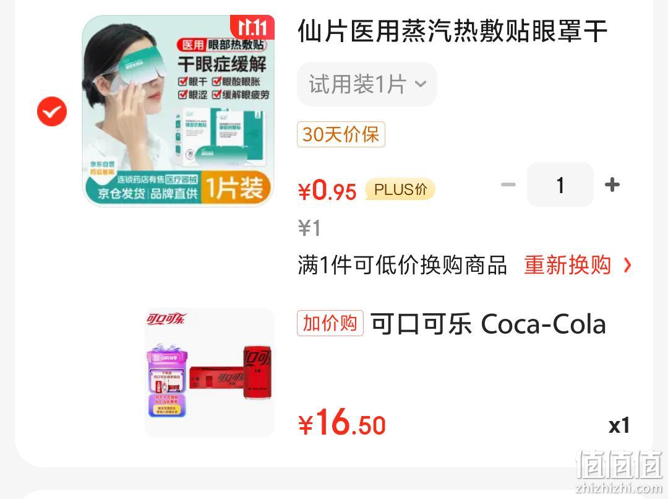Viewport: 668px width, 499px height.
Task: Open the eye mask product thumbnail
Action: [178, 111]
